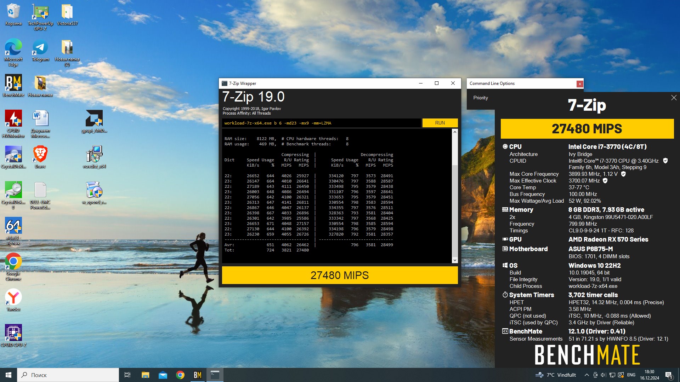The width and height of the screenshot is (680, 382).
Task: Launch Yandex browser shortcut
Action: [x=13, y=300]
